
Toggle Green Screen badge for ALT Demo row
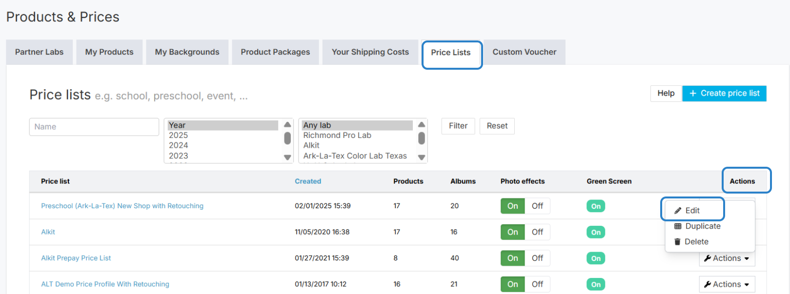(x=596, y=285)
